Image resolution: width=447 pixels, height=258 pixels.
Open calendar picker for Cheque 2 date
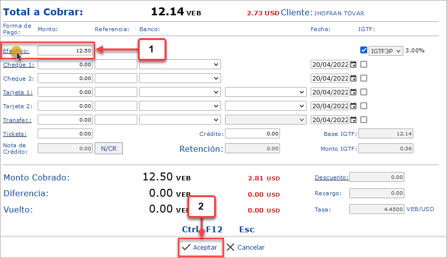(353, 78)
